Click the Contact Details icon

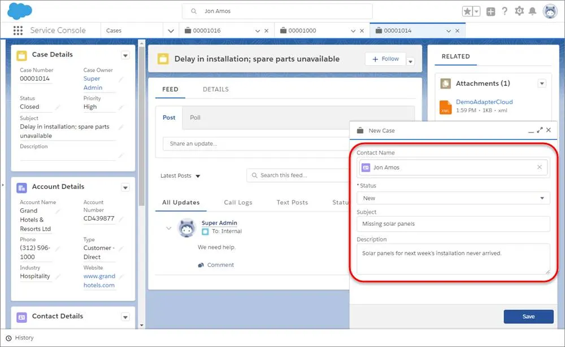pos(21,317)
